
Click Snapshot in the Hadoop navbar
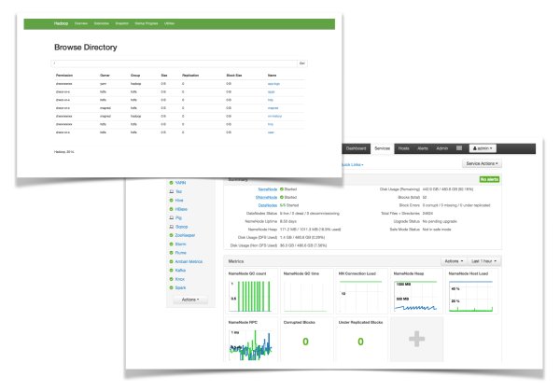121,23
